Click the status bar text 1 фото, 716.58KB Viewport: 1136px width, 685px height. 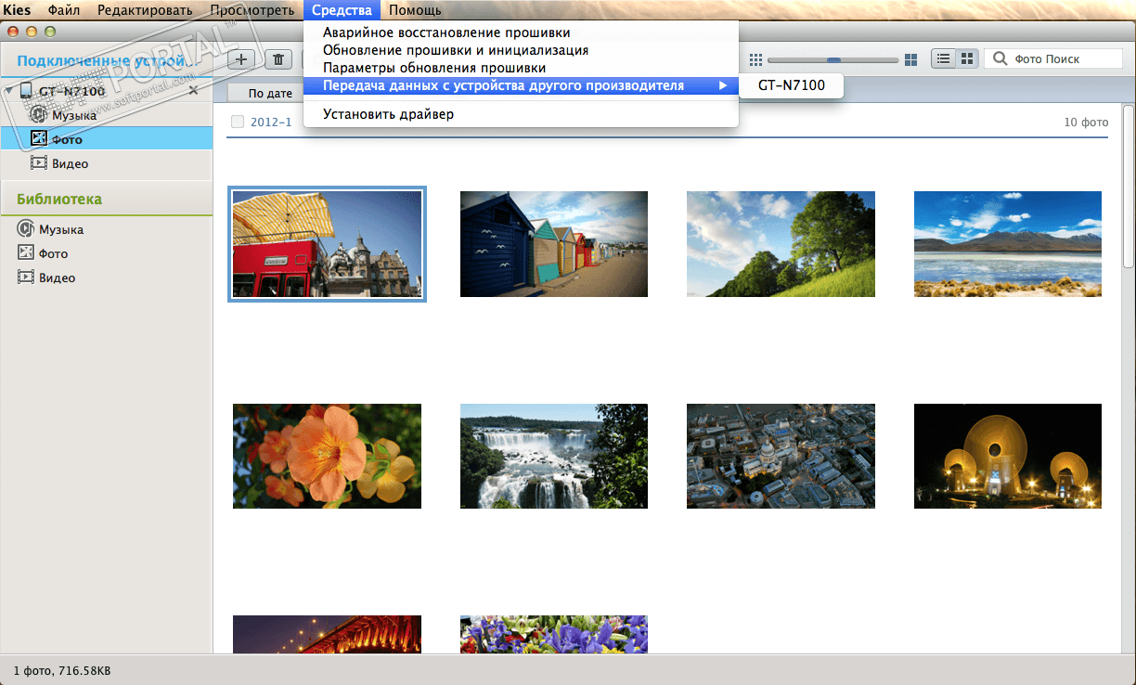pos(62,670)
